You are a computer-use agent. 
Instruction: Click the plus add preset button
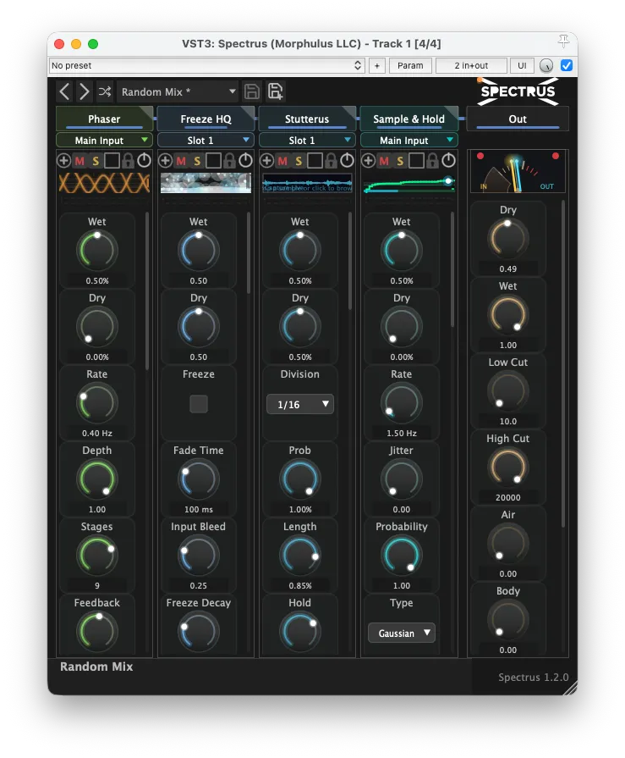tap(377, 65)
